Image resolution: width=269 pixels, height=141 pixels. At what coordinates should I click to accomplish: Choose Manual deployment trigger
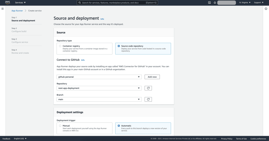(x=84, y=128)
